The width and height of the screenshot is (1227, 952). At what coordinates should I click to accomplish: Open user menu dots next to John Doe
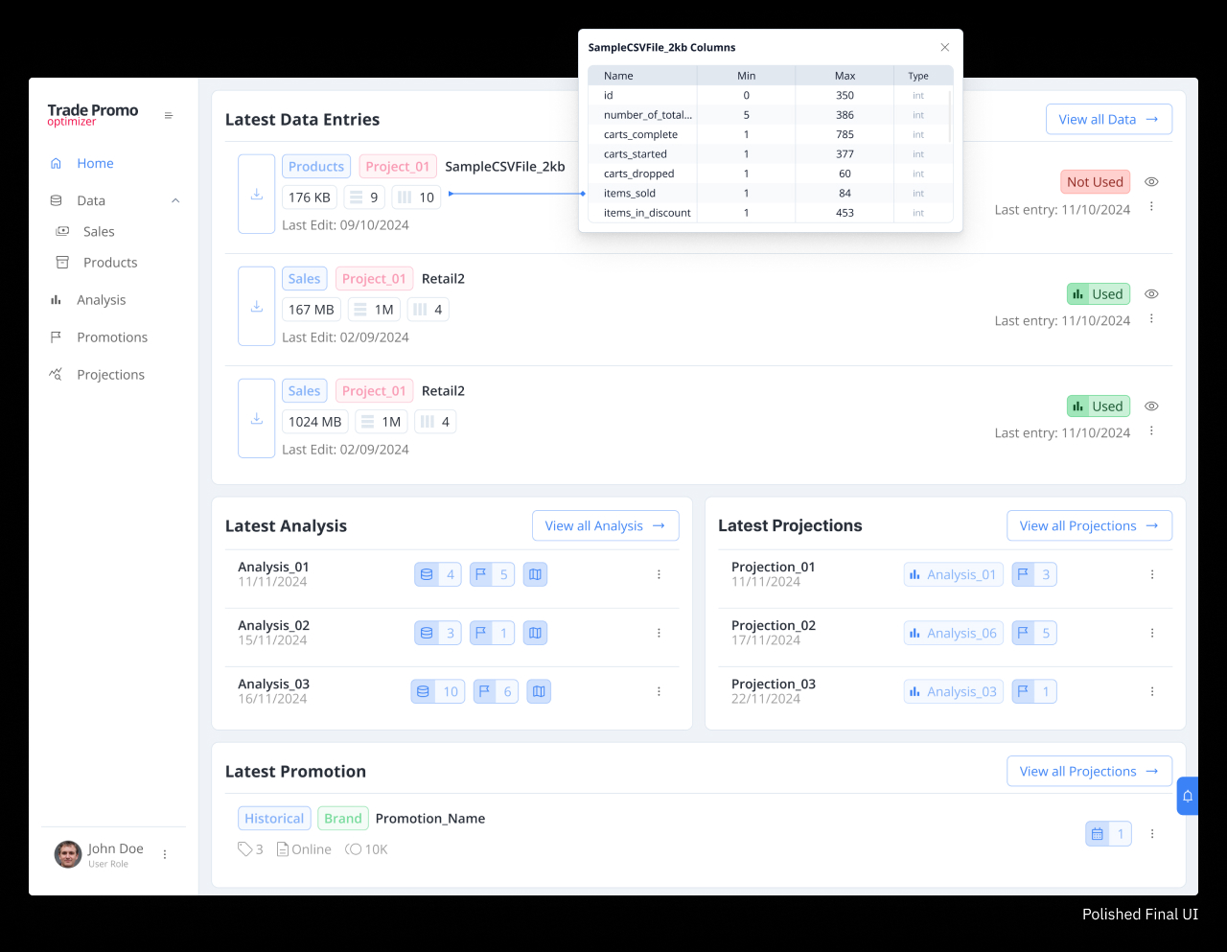(x=165, y=854)
